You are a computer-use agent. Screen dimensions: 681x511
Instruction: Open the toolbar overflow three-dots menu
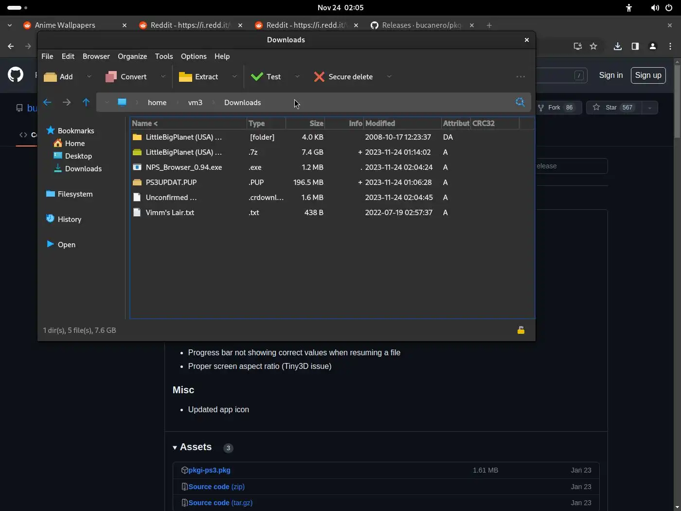pos(520,77)
